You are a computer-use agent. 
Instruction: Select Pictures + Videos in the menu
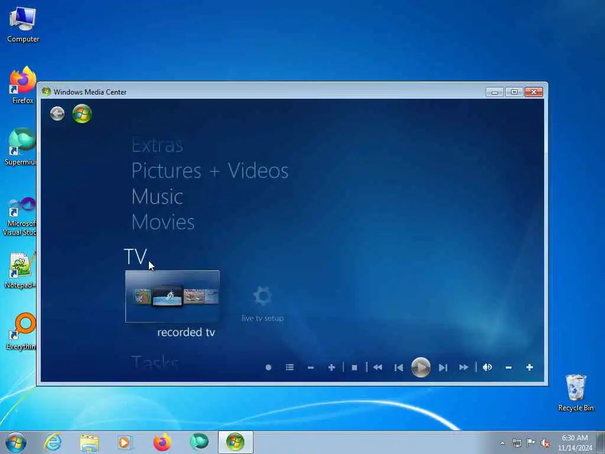click(x=210, y=171)
